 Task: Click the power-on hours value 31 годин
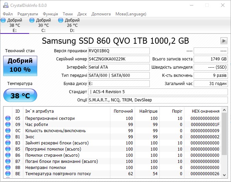[211, 84]
